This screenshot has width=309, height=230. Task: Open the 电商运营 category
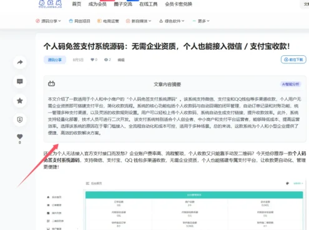coord(108,21)
